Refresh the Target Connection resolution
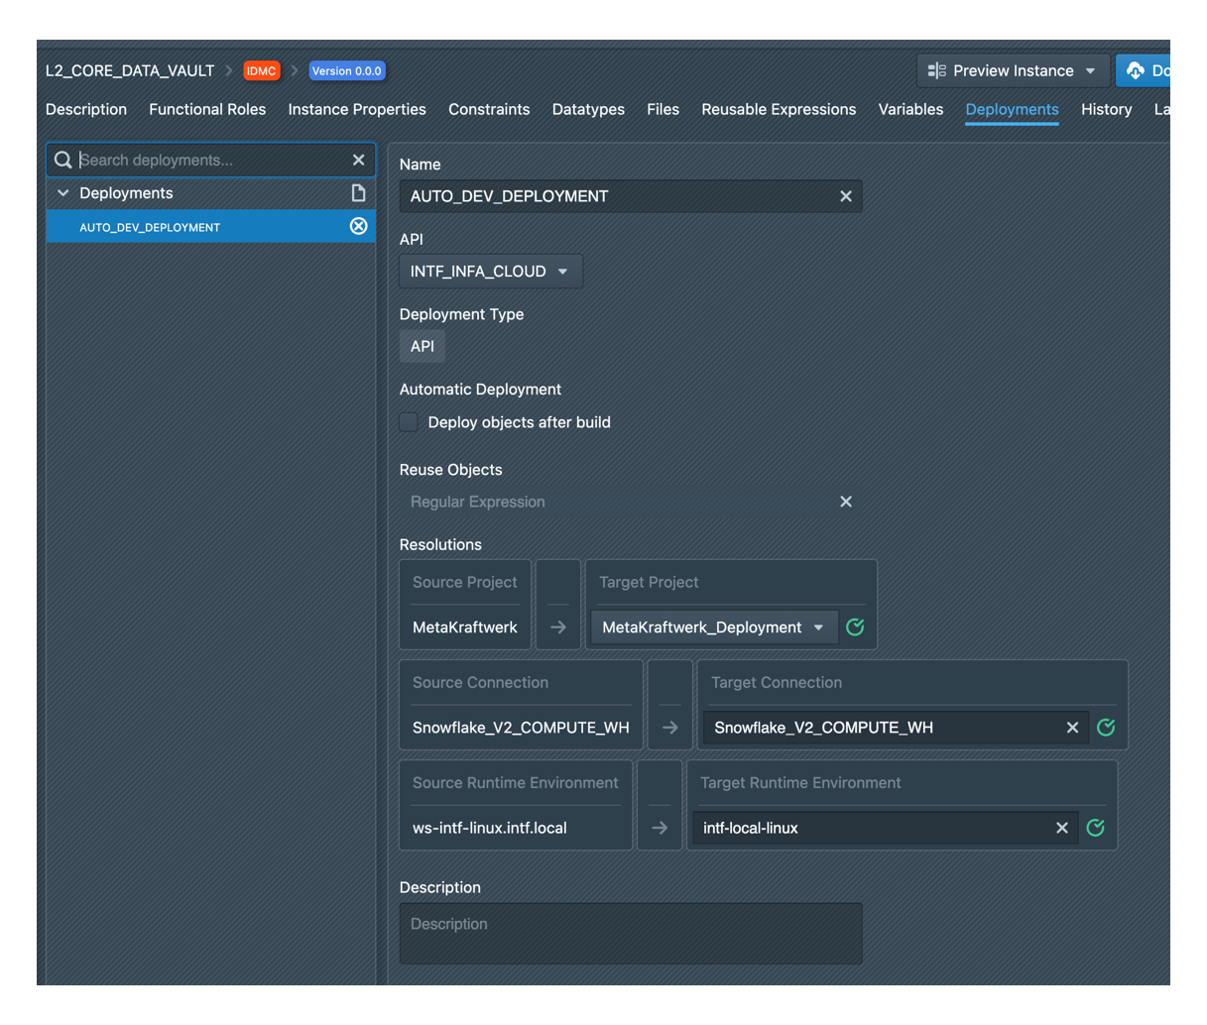1207x1025 pixels. [1106, 728]
